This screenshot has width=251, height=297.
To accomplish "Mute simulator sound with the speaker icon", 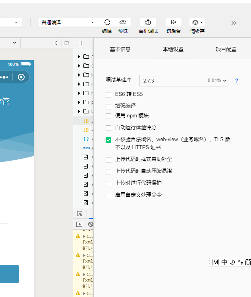I will (x=56, y=43).
